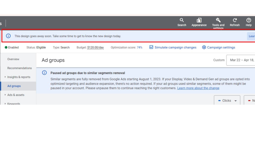Go to Overview in sidebar
Image resolution: width=255 pixels, height=143 pixels.
[x=13, y=59]
